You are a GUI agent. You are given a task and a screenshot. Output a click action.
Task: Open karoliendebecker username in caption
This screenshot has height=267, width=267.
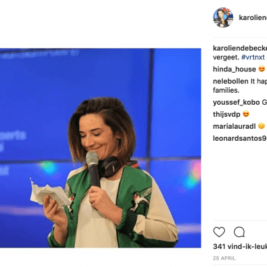click(240, 48)
